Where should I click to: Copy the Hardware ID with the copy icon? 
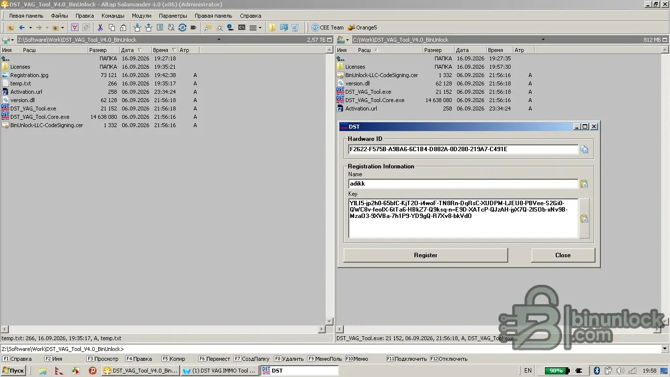pyautogui.click(x=584, y=149)
